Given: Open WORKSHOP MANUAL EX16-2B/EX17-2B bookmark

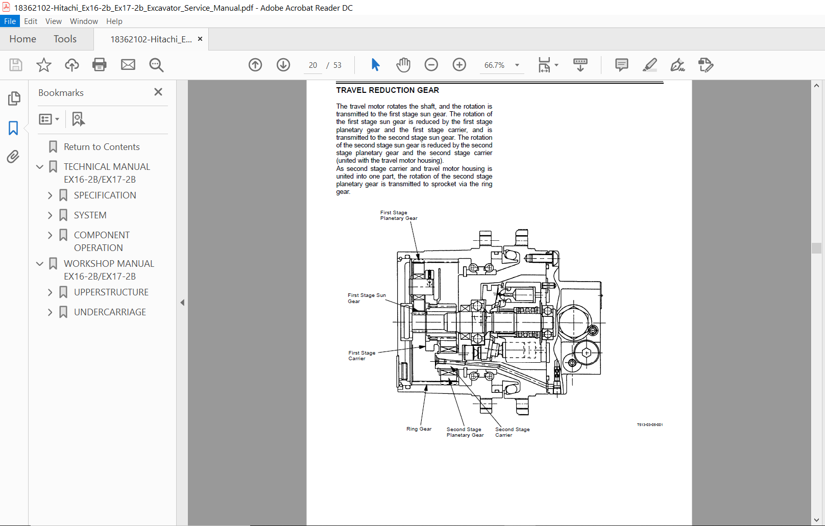Looking at the screenshot, I should point(109,270).
